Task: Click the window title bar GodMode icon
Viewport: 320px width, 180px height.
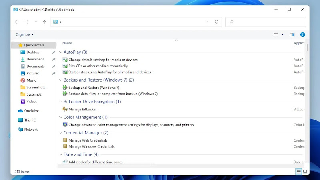Action: coord(15,9)
